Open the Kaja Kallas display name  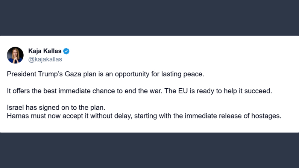45,51
